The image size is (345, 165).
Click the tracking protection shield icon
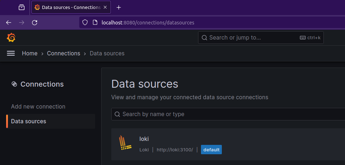click(x=85, y=22)
